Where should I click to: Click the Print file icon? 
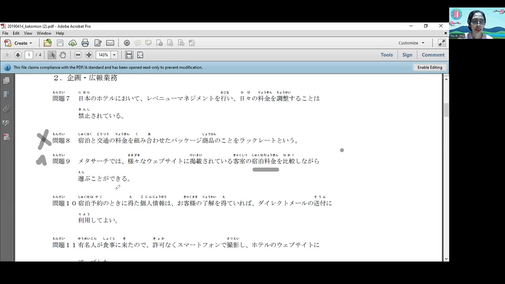85,43
